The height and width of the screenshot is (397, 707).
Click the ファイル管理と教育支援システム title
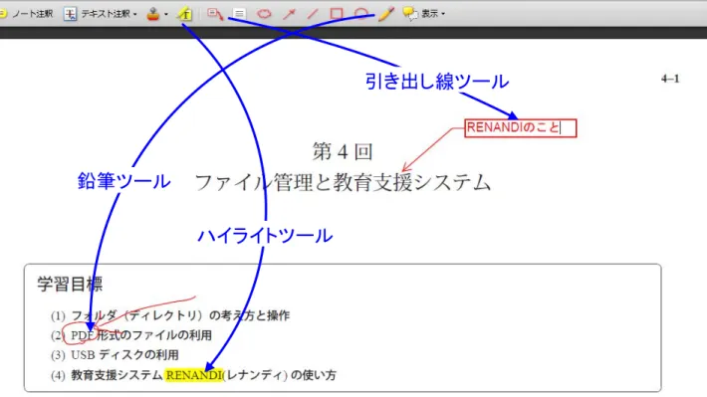343,182
